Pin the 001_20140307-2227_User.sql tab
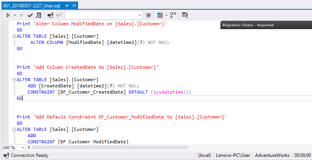The width and height of the screenshot is (312, 160). (x=67, y=5)
